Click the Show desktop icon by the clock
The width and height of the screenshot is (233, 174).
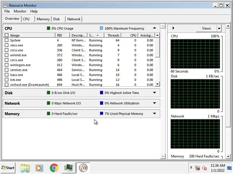pos(230,168)
